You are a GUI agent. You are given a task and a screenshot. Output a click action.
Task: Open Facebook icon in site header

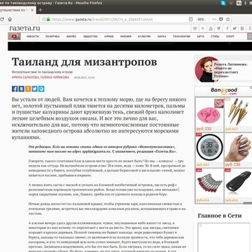point(227,29)
